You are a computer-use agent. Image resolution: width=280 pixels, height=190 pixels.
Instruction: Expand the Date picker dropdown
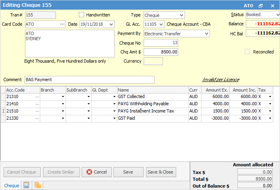[111, 25]
